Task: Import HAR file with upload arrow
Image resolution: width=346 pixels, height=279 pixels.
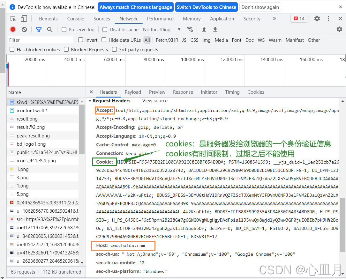Action: tap(204, 29)
